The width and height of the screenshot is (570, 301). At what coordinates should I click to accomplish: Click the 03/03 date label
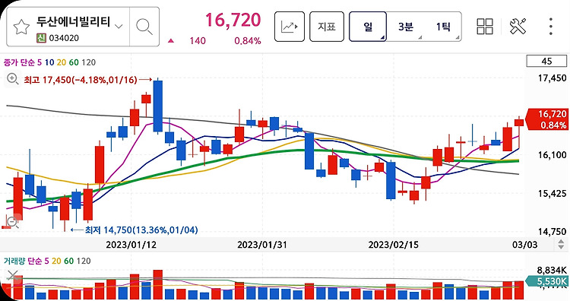[x=524, y=245]
